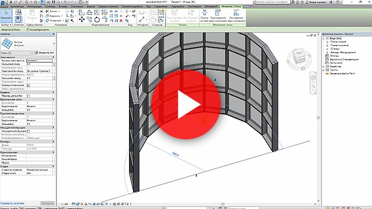Click the Paste (Вставить) clipboard icon
The width and height of the screenshot is (372, 209).
coord(32,15)
